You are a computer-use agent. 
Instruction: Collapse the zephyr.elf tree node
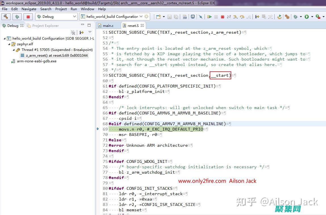[9, 44]
